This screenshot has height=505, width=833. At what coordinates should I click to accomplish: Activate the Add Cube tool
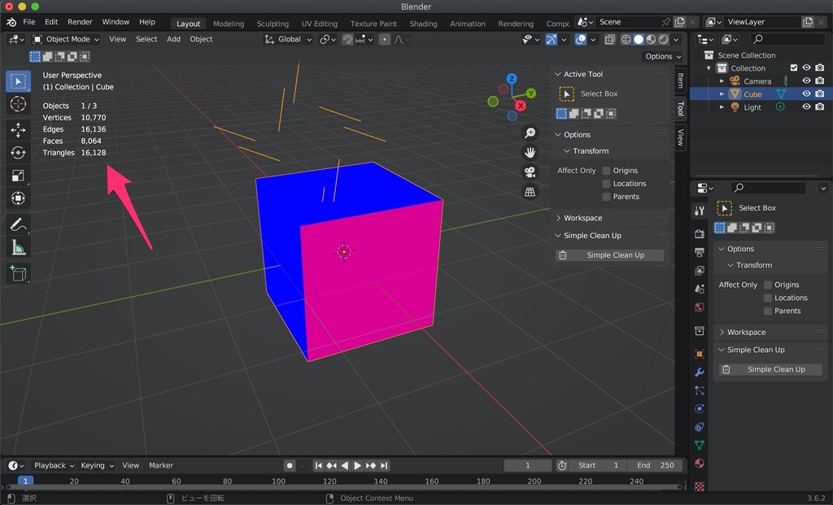click(x=18, y=273)
